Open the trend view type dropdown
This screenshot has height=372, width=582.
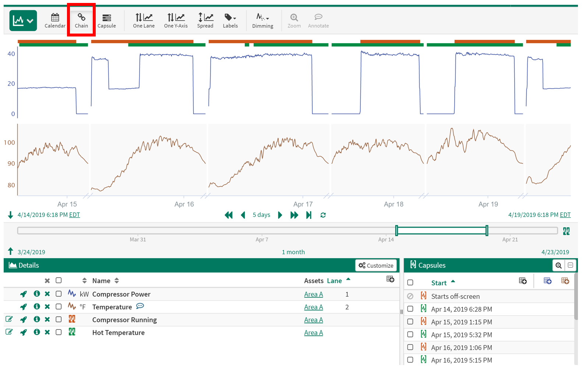click(x=23, y=21)
